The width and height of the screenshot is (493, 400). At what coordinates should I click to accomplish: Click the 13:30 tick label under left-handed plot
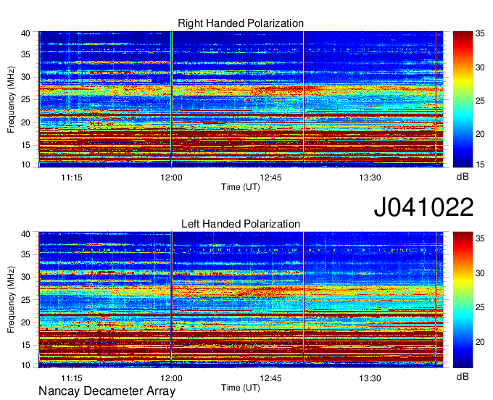click(x=370, y=378)
